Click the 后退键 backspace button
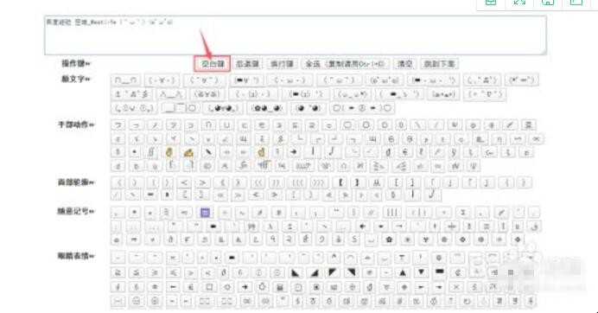Screen dimensions: 598x313 click(x=247, y=64)
